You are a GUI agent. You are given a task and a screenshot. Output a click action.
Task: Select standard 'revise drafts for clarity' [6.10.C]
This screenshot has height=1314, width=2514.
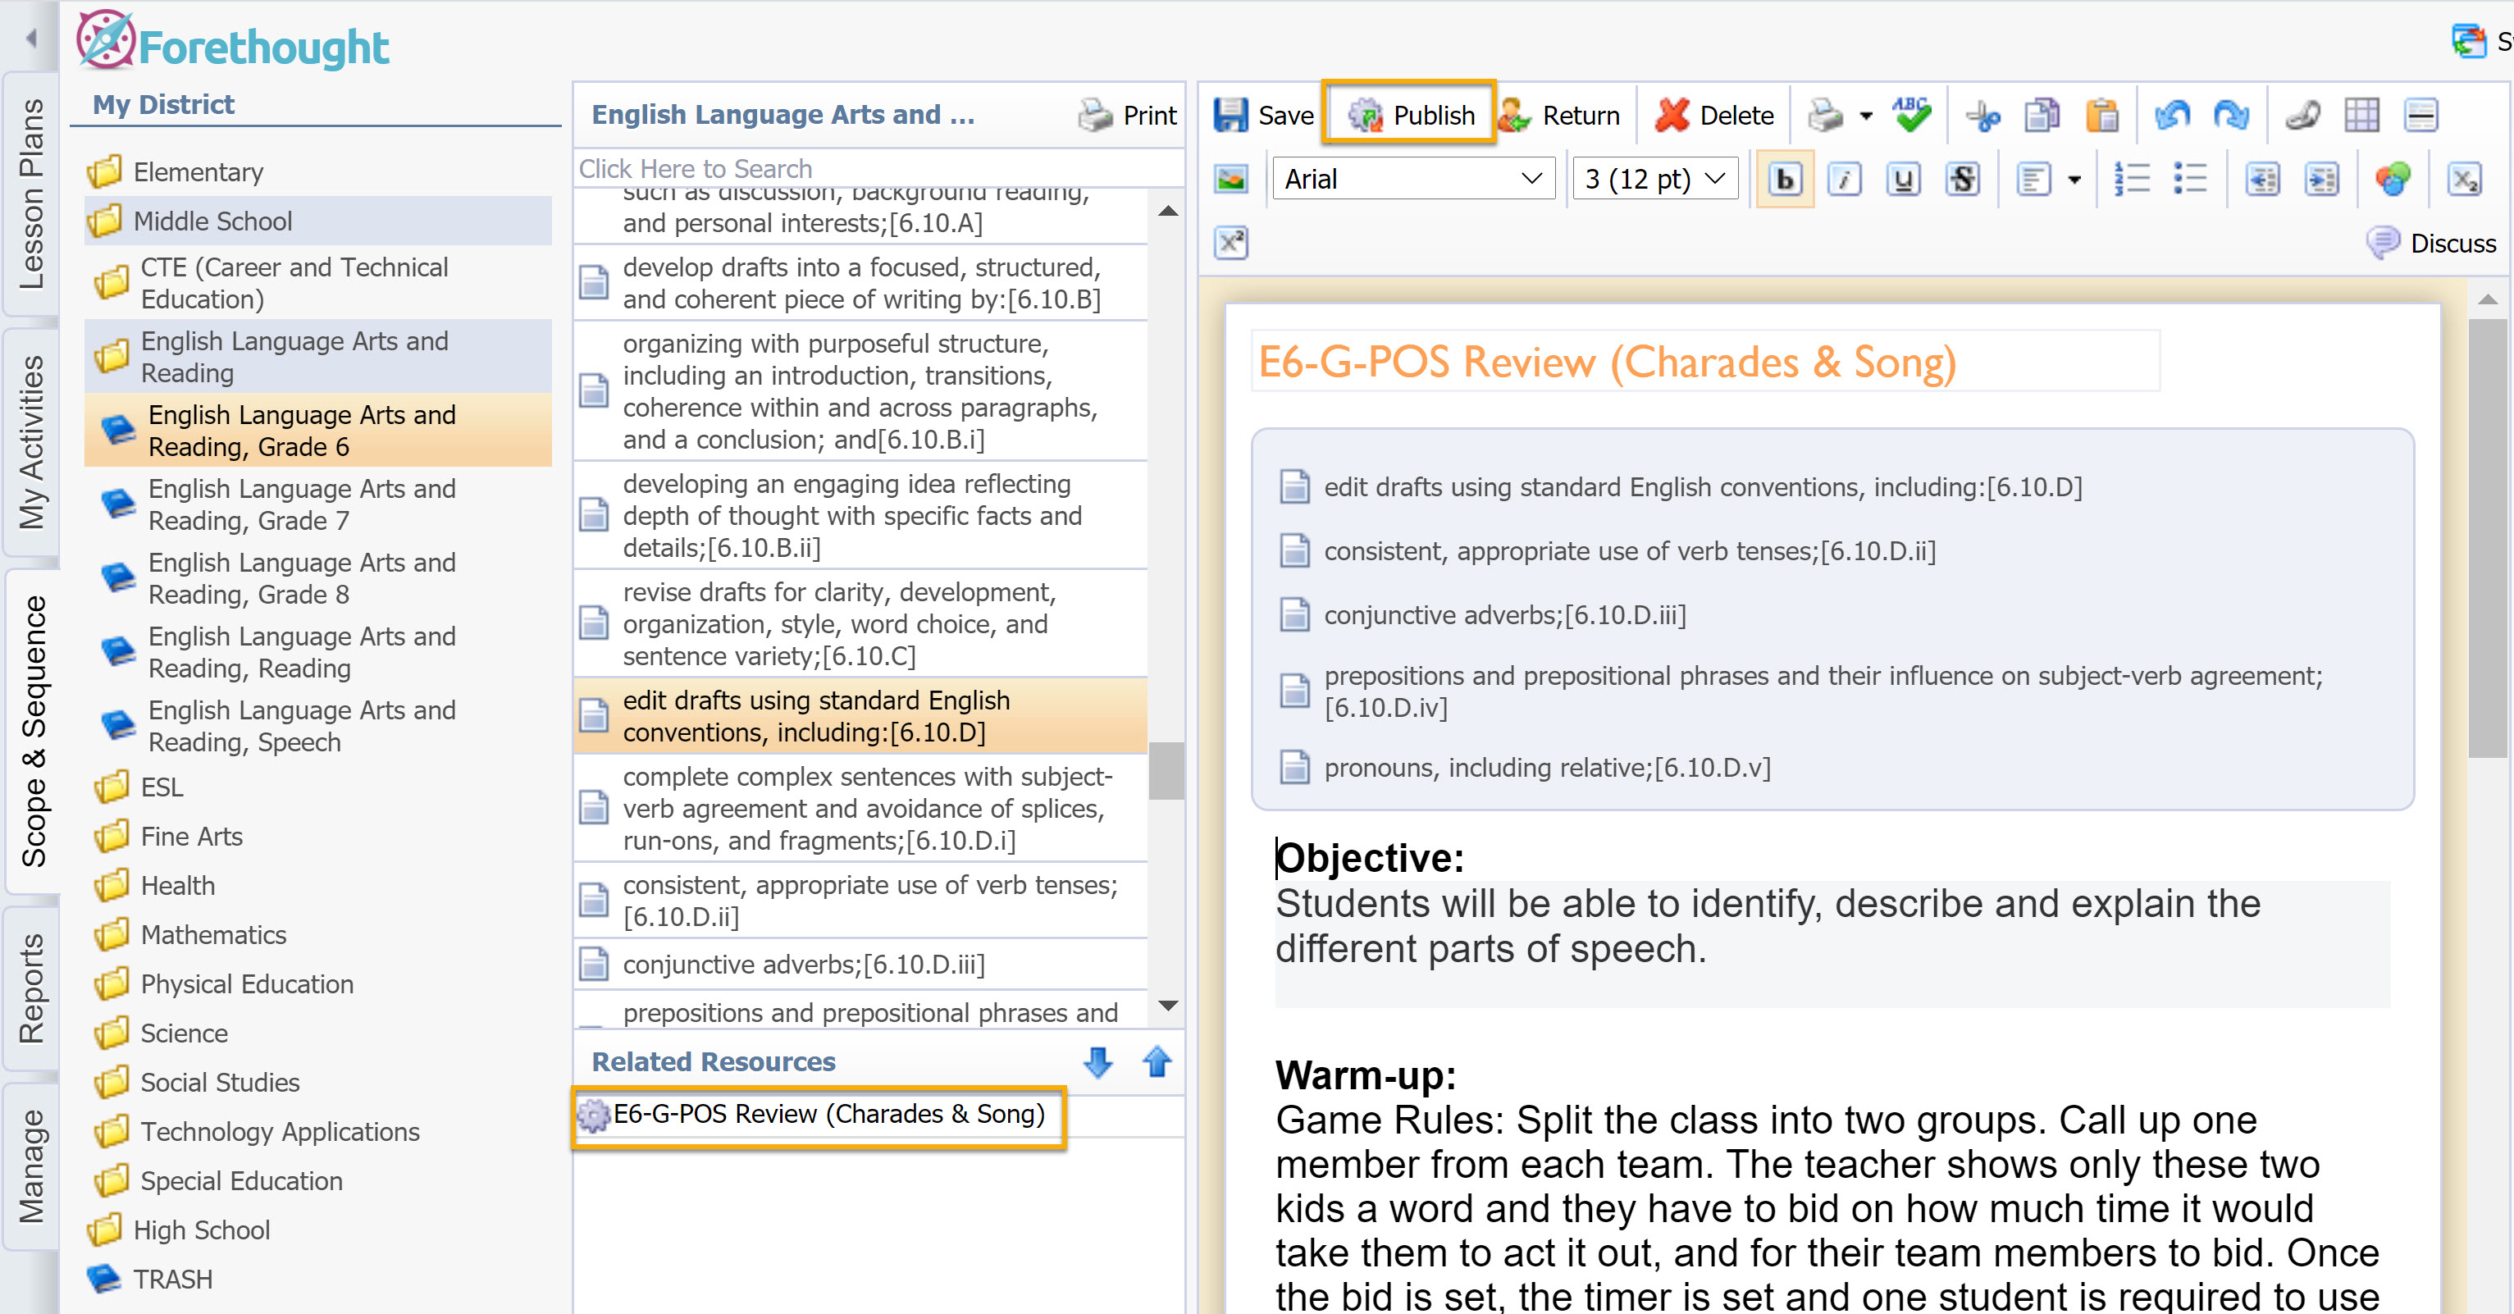[x=860, y=624]
